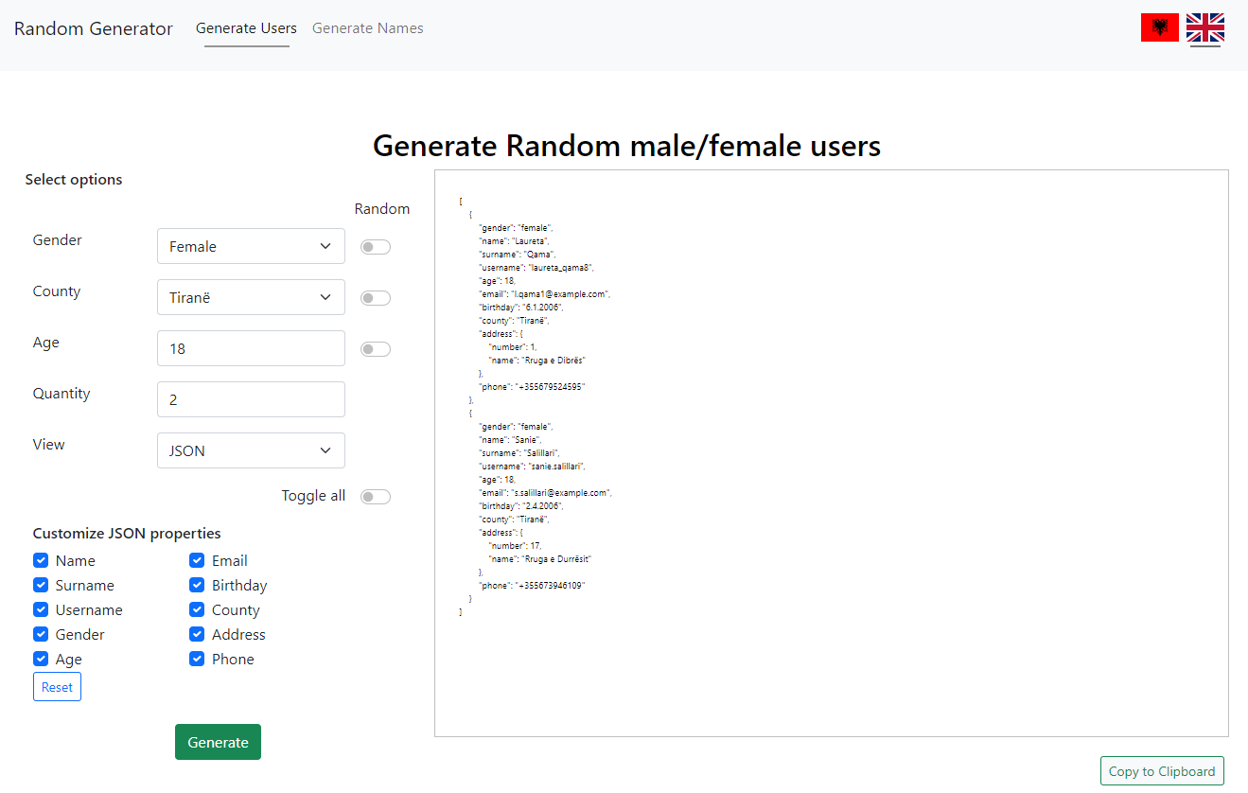Uncheck the Email property checkbox
This screenshot has width=1248, height=793.
click(x=197, y=560)
